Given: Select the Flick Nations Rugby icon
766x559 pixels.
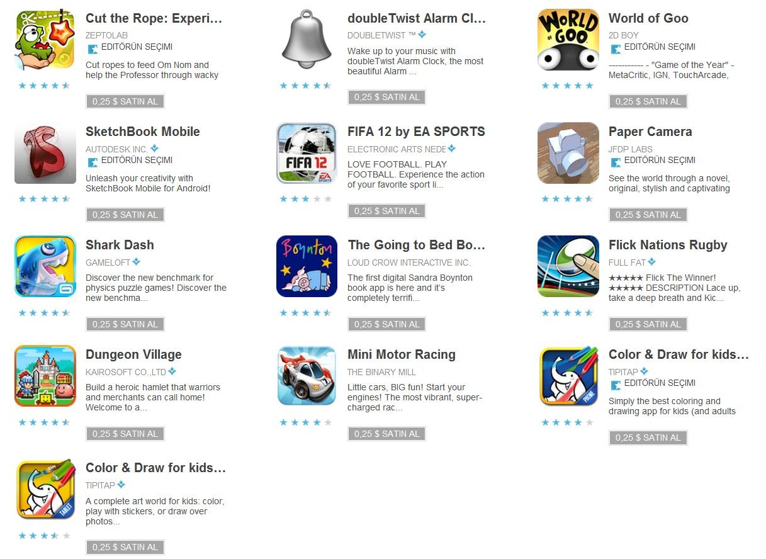Looking at the screenshot, I should pos(568,266).
